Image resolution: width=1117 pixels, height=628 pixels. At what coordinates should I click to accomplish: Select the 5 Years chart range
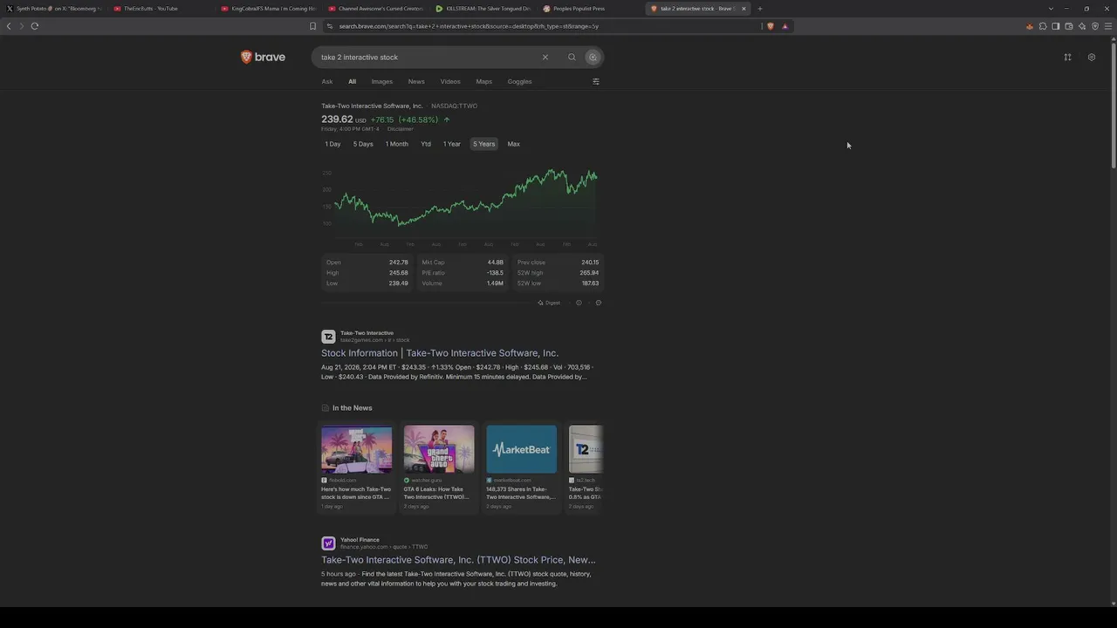click(484, 144)
